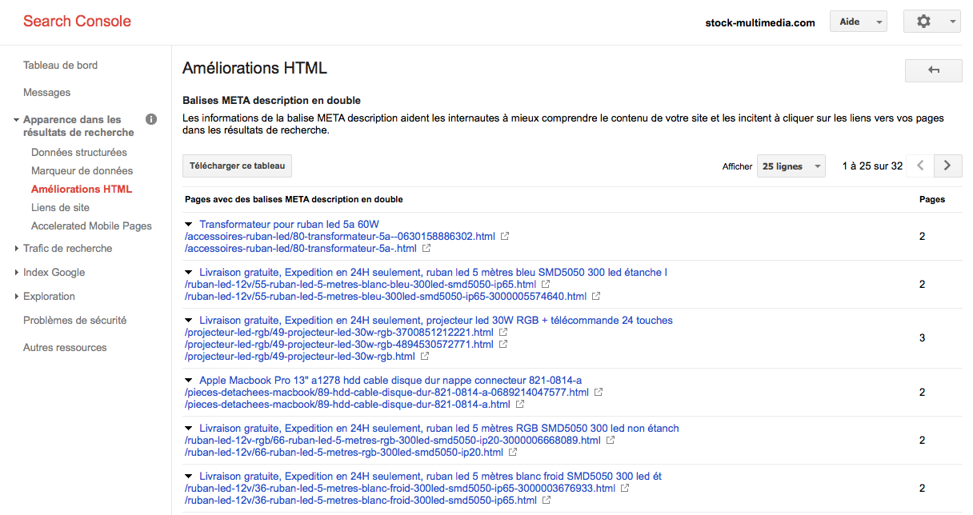Open 66-ruban-led-5-metres-rgb-300led-smd5050-ip20.html link

[x=343, y=452]
